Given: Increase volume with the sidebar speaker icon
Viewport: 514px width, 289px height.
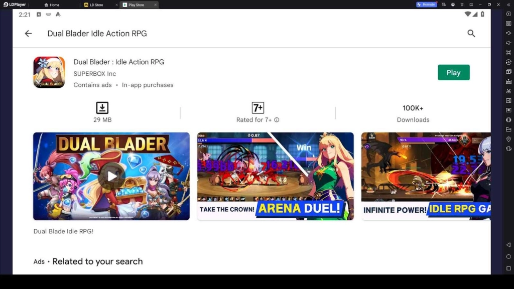Looking at the screenshot, I should [x=508, y=33].
